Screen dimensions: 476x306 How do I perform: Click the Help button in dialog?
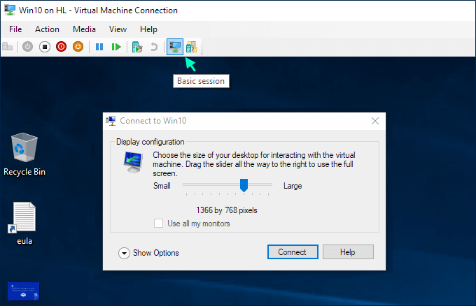tap(348, 252)
